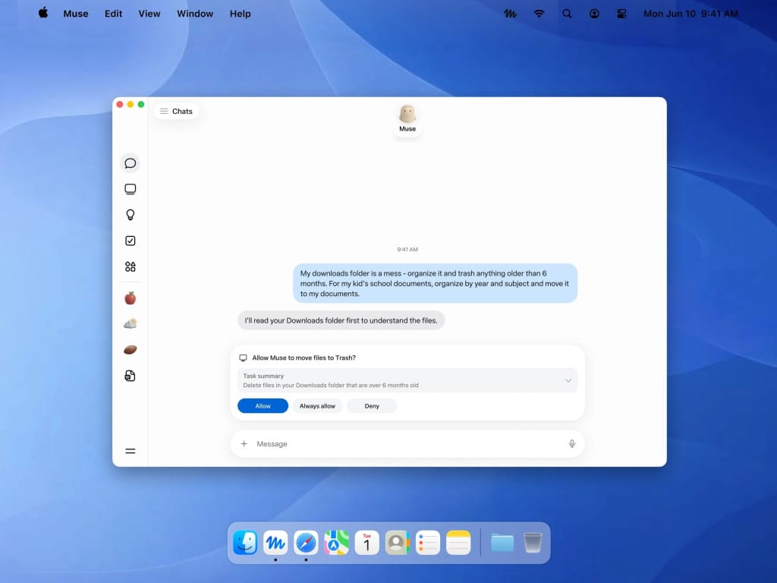
Task: Open Safari from the Dock
Action: pyautogui.click(x=306, y=542)
